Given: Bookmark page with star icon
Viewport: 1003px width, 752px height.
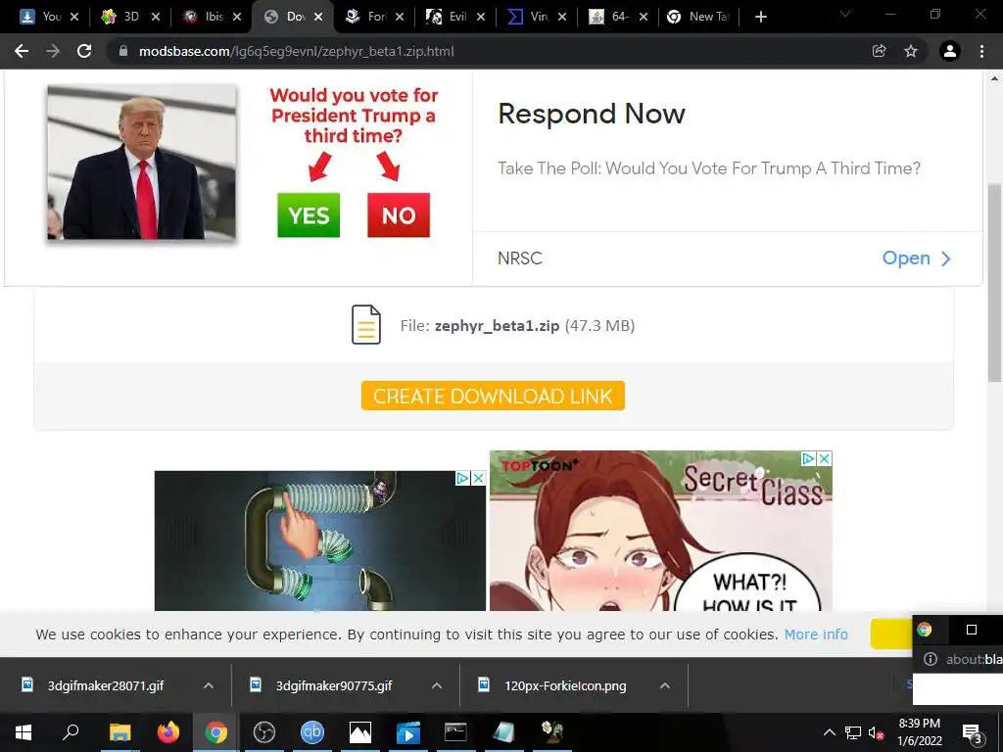Looking at the screenshot, I should [x=911, y=51].
